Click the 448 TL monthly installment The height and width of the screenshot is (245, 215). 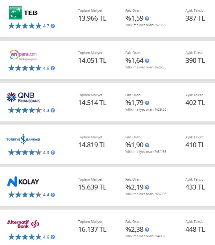click(195, 230)
